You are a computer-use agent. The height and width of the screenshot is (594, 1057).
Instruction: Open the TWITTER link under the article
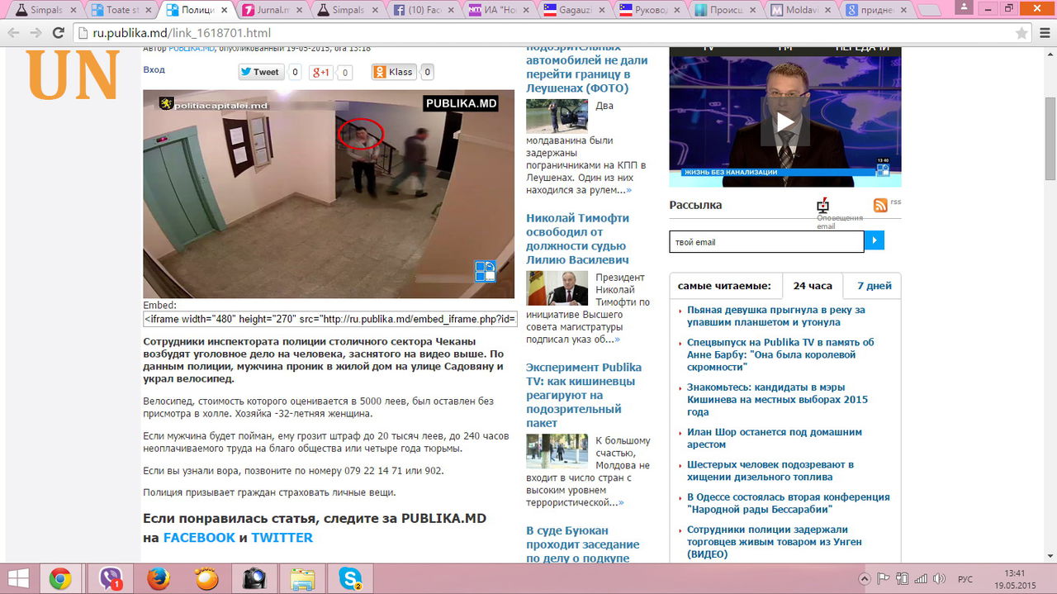point(282,538)
